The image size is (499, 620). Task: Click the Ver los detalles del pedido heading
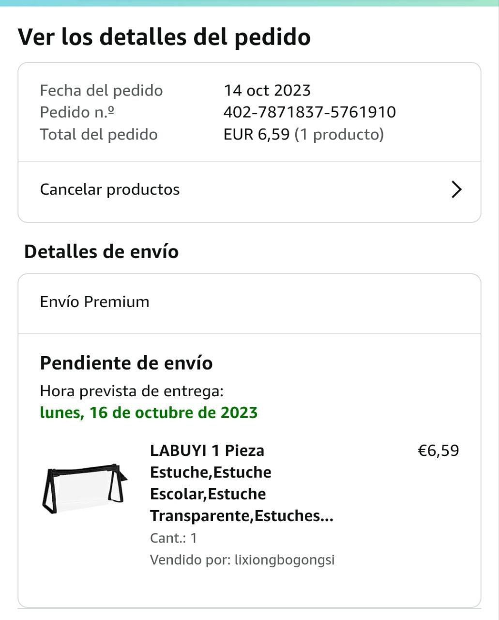164,37
